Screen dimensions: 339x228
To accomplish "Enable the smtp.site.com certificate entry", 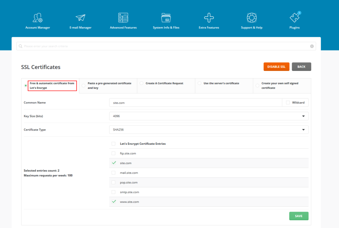I will pyautogui.click(x=113, y=192).
